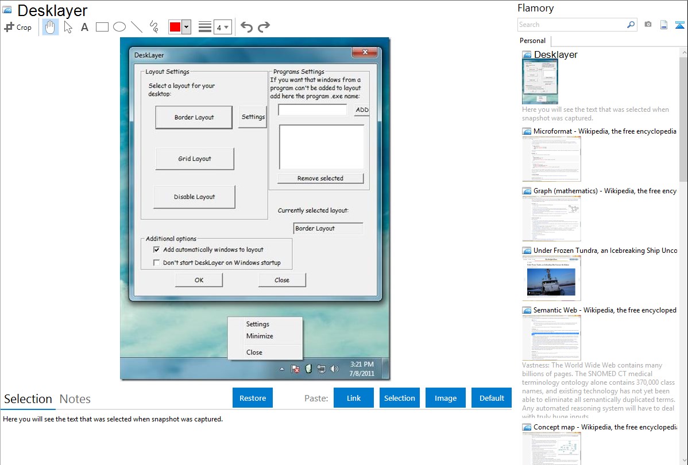Paste as Image
Screen dimensions: 688x465
point(446,398)
